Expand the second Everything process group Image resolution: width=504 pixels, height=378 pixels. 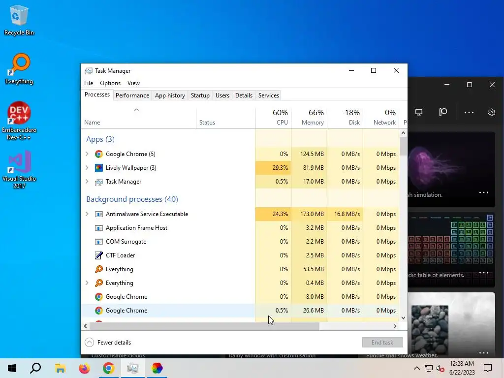click(x=87, y=283)
